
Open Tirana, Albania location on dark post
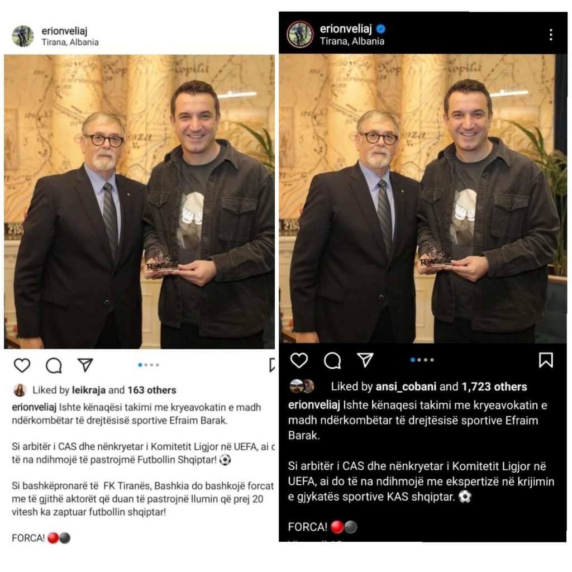click(352, 41)
